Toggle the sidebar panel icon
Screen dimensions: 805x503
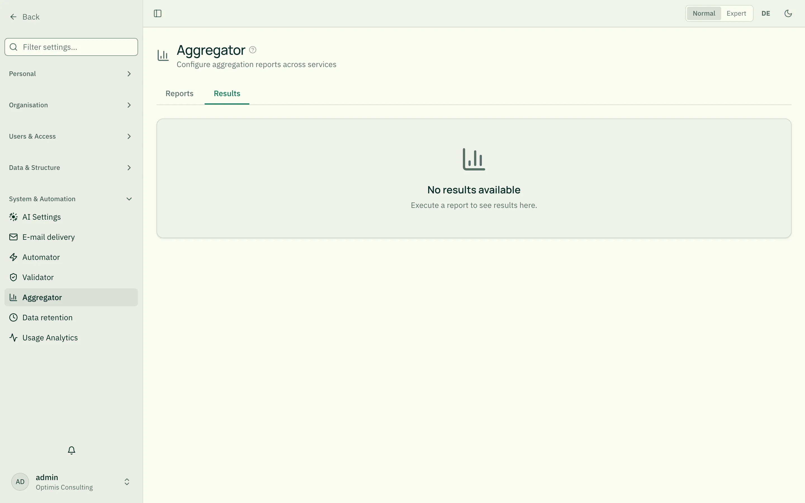pyautogui.click(x=158, y=14)
